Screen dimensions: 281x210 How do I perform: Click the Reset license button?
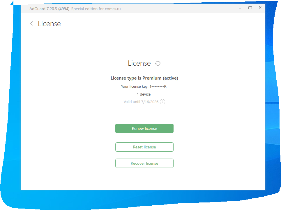click(x=144, y=147)
